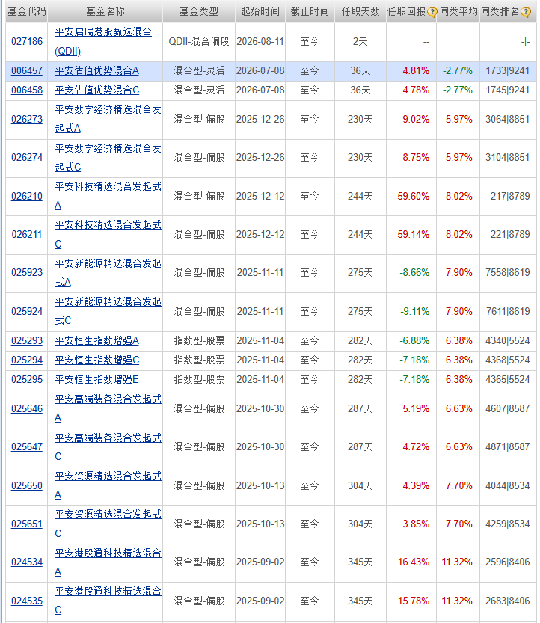This screenshot has width=540, height=623.
Task: Open 平安数字经济精选混合发起式C link
Action: pos(108,157)
